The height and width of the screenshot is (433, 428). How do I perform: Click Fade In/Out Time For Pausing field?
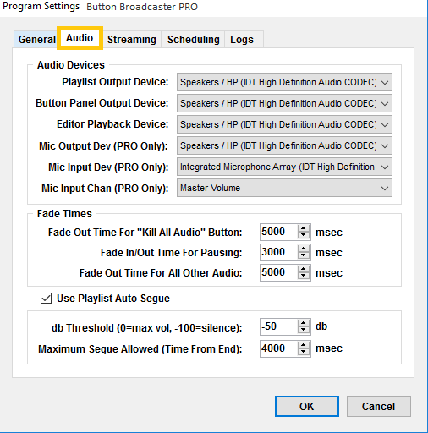point(278,252)
